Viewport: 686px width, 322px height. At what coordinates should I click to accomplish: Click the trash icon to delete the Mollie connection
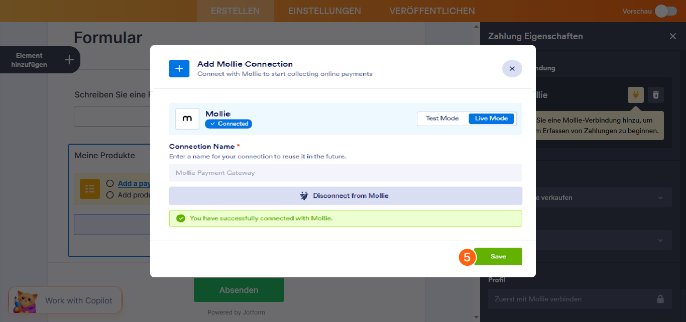click(655, 94)
